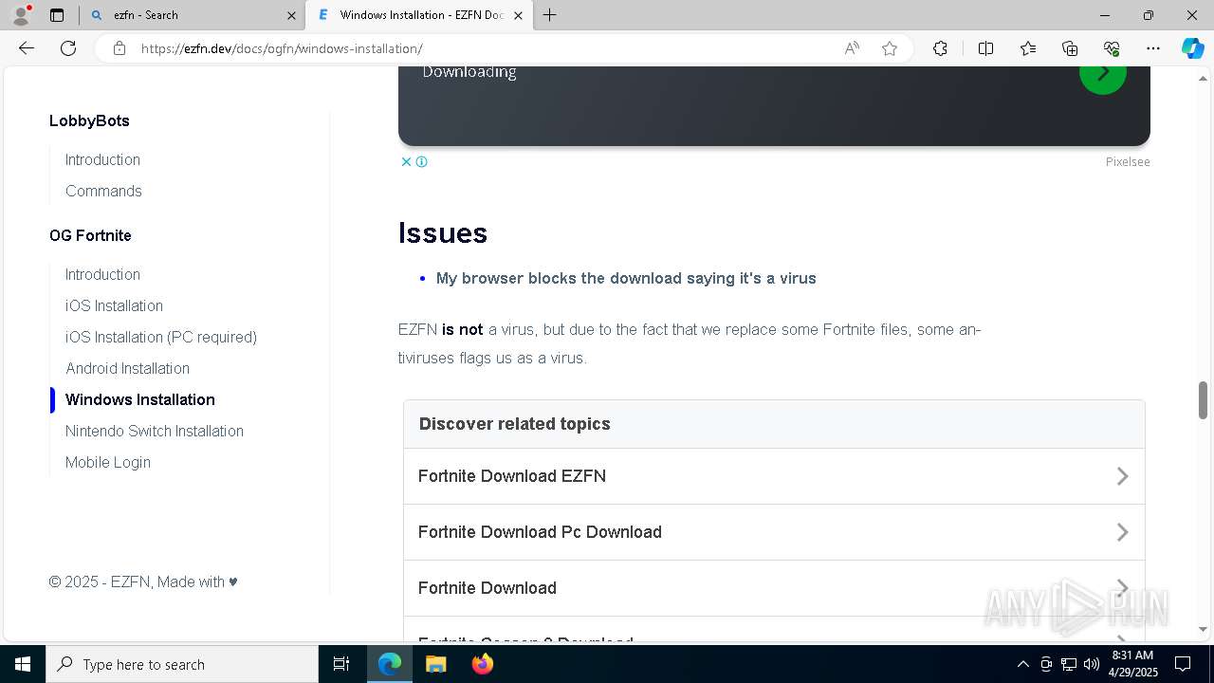Click page vertical scrollbar thumb
Image resolution: width=1214 pixels, height=683 pixels.
[1203, 399]
